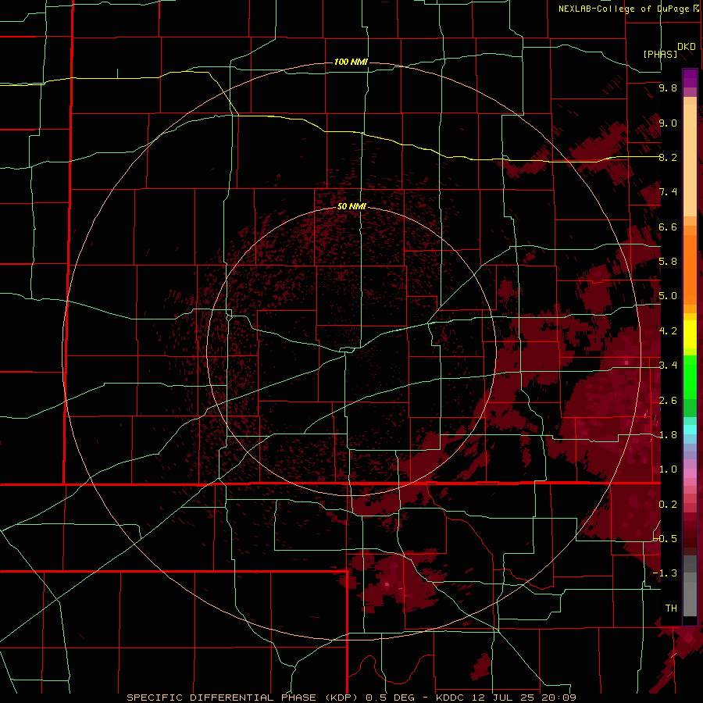Click the 0.2 value on the color scale
Image resolution: width=703 pixels, height=703 pixels.
[668, 505]
